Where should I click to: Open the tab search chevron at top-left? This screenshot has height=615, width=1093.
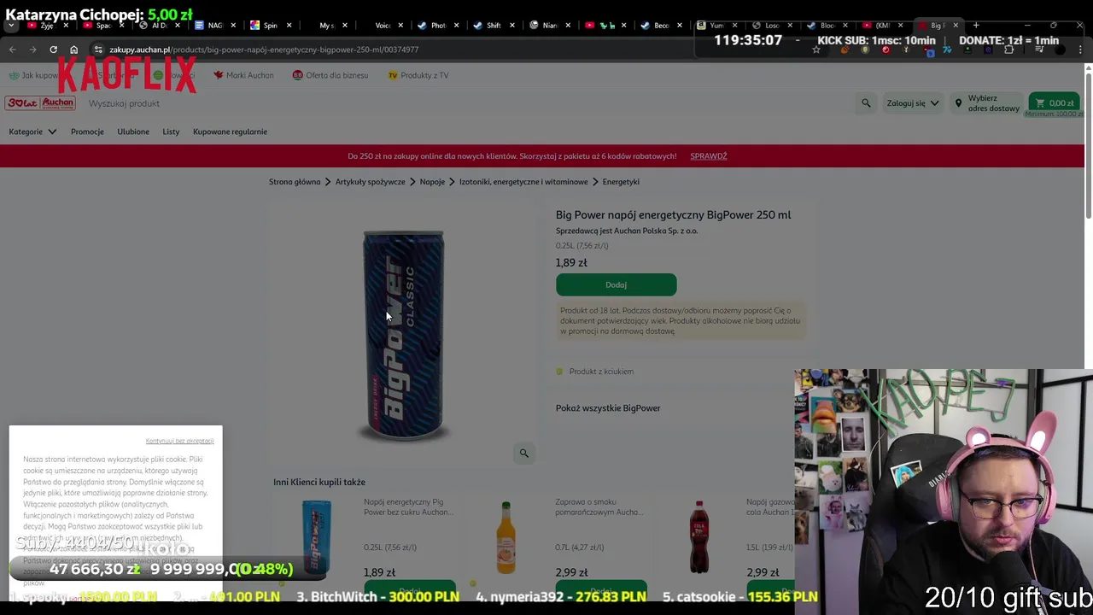coord(11,26)
